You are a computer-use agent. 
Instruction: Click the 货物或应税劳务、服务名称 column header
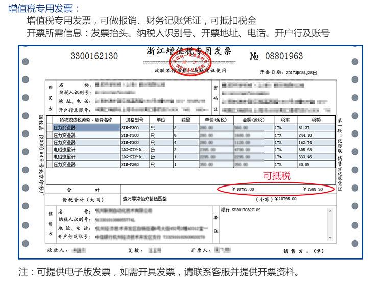tap(86, 120)
